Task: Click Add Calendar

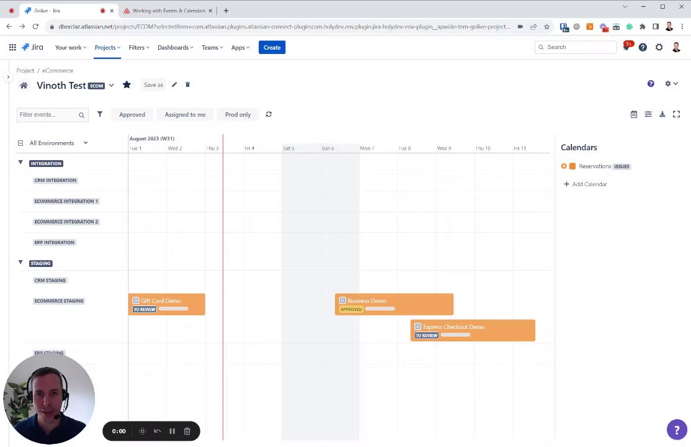Action: 585,184
